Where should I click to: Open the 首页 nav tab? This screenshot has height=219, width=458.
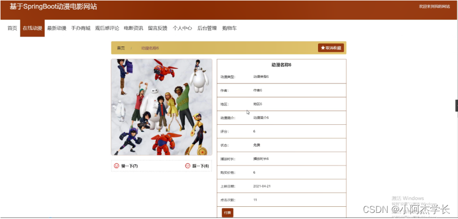[12, 28]
